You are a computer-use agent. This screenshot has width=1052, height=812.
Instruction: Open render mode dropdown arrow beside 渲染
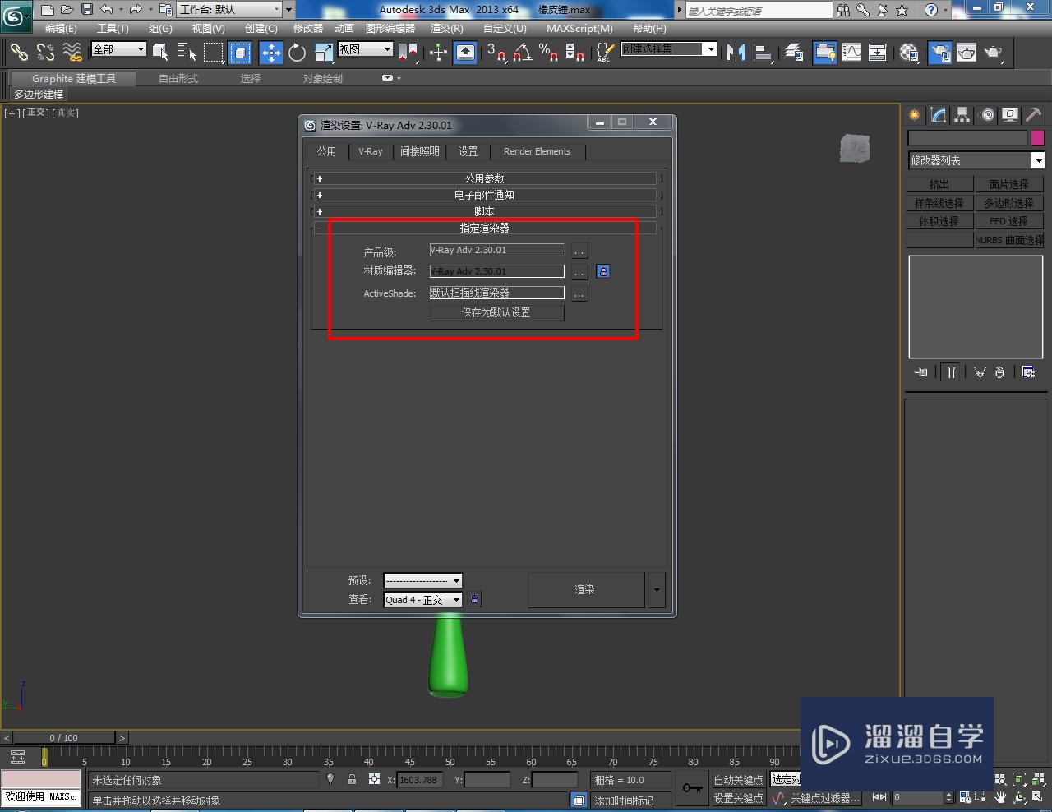pos(656,590)
